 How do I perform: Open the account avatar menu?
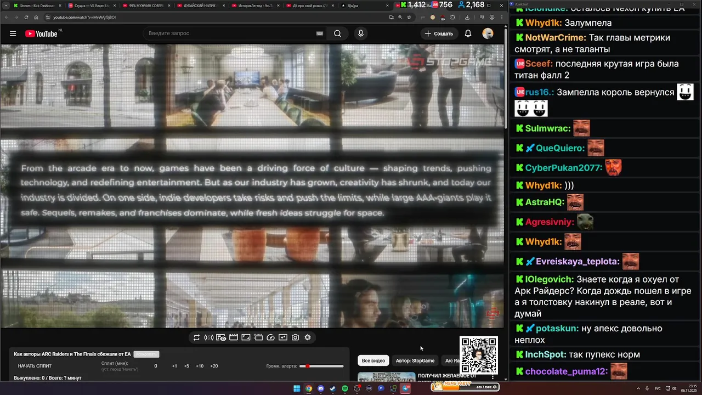pos(488,33)
